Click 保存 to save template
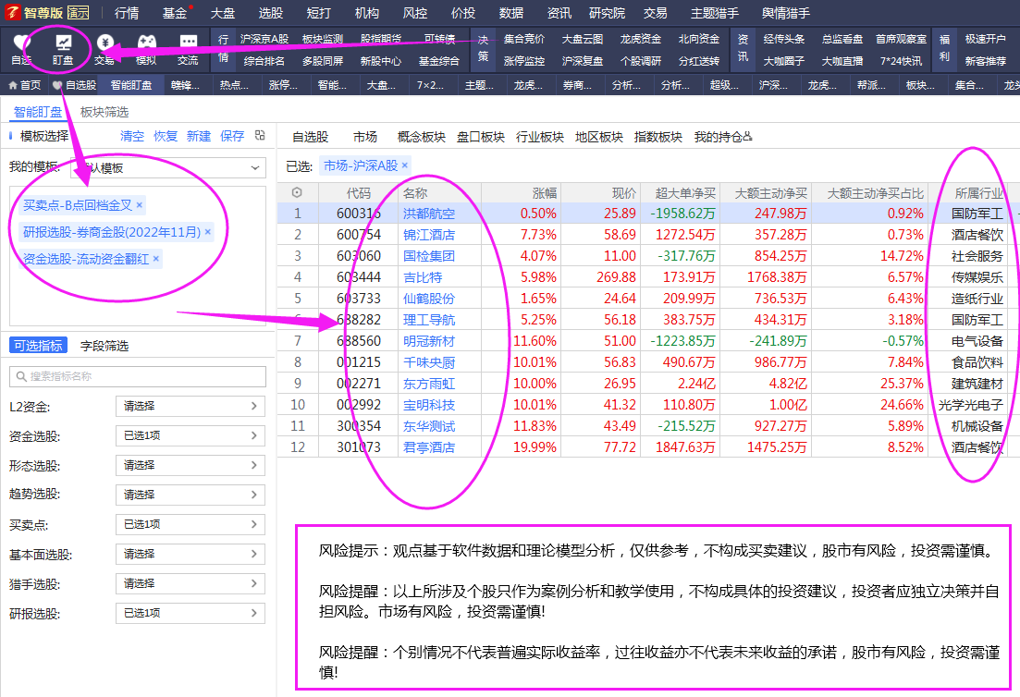This screenshot has width=1020, height=697. pos(231,136)
